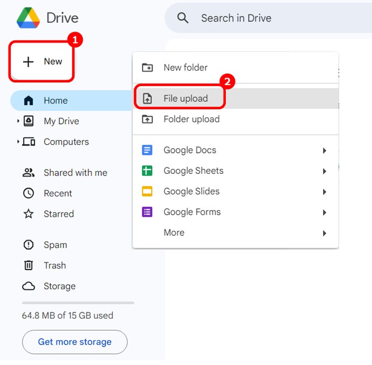Expand the Computers tree arrow
Viewport: 372px width, 365px height.
18,142
